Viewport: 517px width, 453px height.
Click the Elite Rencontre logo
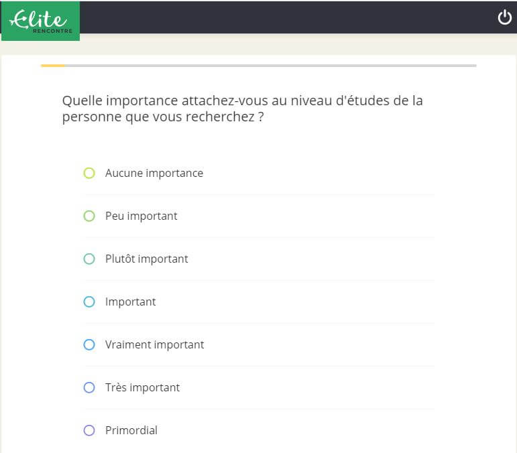click(x=40, y=21)
